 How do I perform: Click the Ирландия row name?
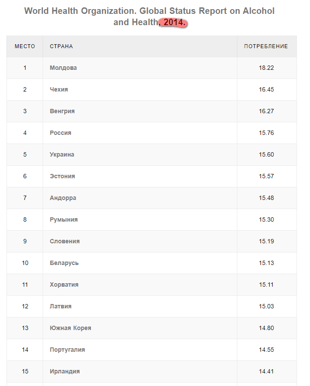click(x=65, y=372)
